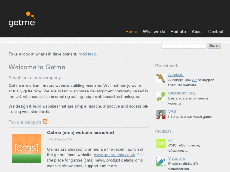The width and height of the screenshot is (230, 172).
Task: Open the Visualistic product link
Action: (177, 158)
